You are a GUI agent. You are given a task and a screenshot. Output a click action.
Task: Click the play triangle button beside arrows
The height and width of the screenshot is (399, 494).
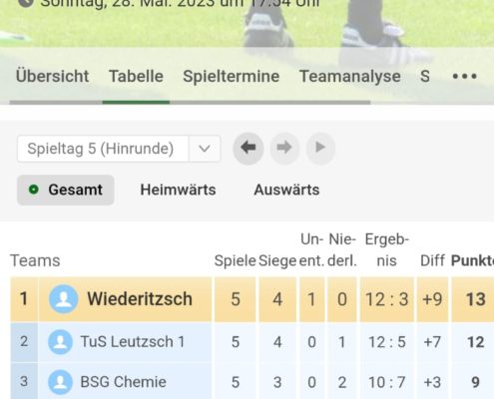coord(320,148)
